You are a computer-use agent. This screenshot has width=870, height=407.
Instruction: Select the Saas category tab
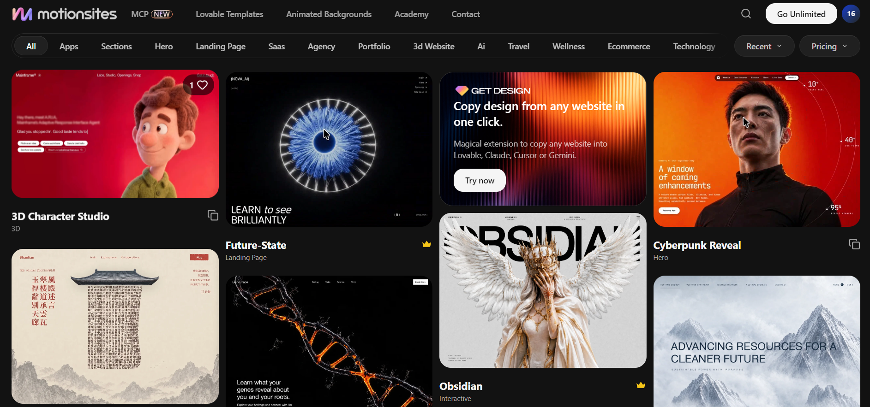276,46
